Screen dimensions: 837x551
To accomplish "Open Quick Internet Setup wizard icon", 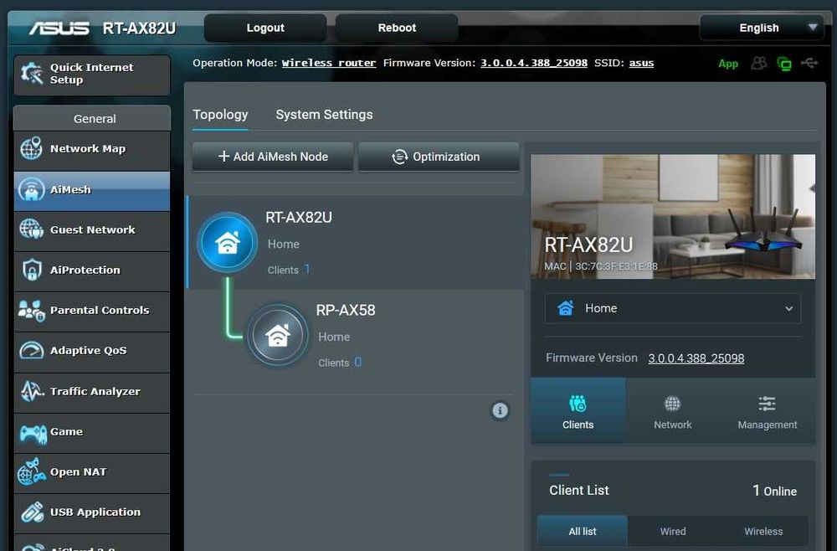I will coord(32,74).
